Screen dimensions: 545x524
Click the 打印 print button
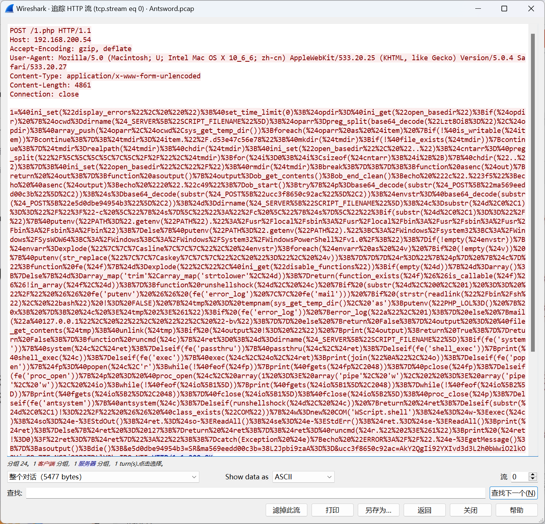(332, 510)
